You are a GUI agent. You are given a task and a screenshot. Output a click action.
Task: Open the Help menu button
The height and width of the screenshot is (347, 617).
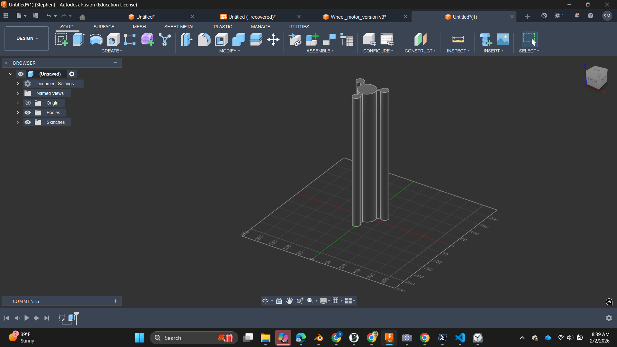click(590, 16)
